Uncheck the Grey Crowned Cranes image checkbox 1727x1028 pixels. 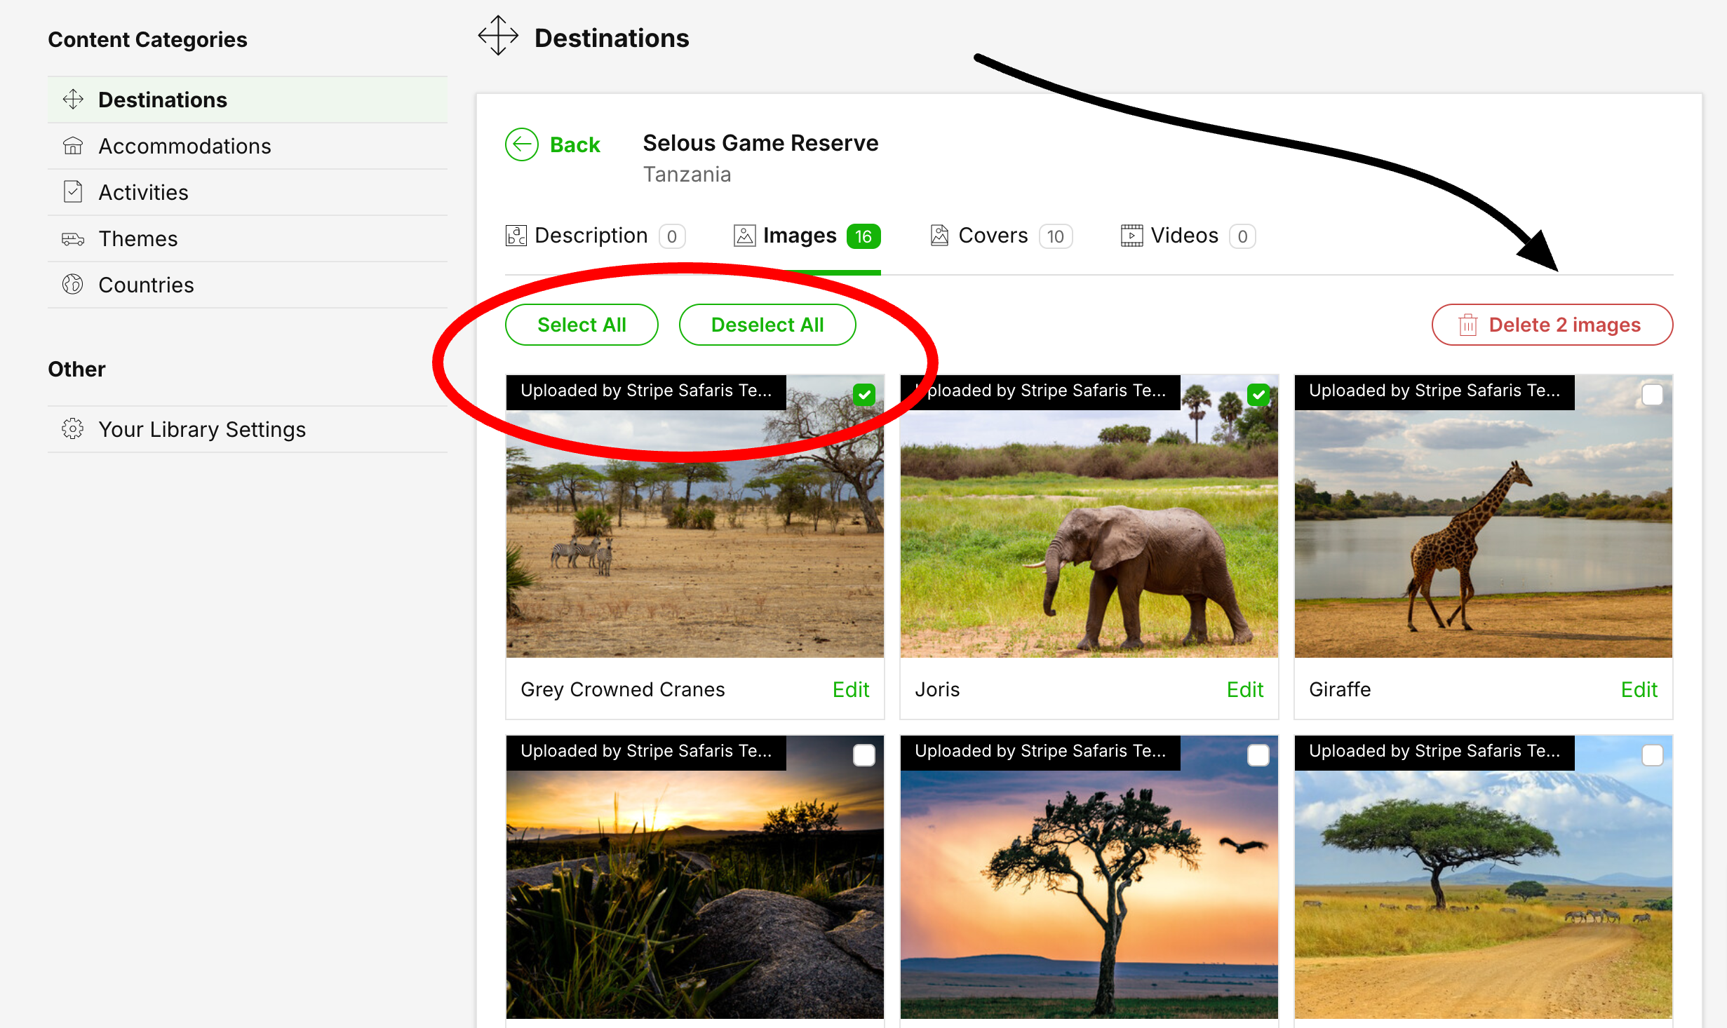[x=864, y=395]
